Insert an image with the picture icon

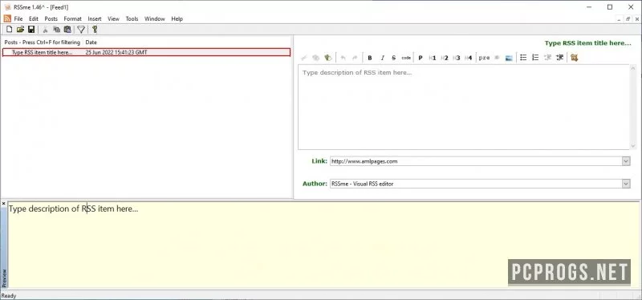click(509, 58)
